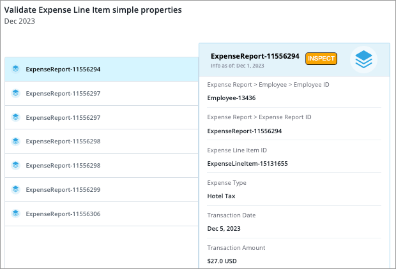This screenshot has height=269, width=396.
Task: Click the icon of the upper ExpenseReport-11556297 row
Action: coord(16,93)
